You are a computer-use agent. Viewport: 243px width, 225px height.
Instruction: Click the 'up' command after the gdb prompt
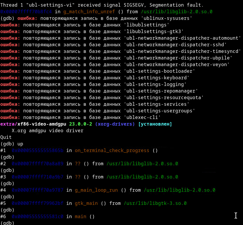point(20,144)
